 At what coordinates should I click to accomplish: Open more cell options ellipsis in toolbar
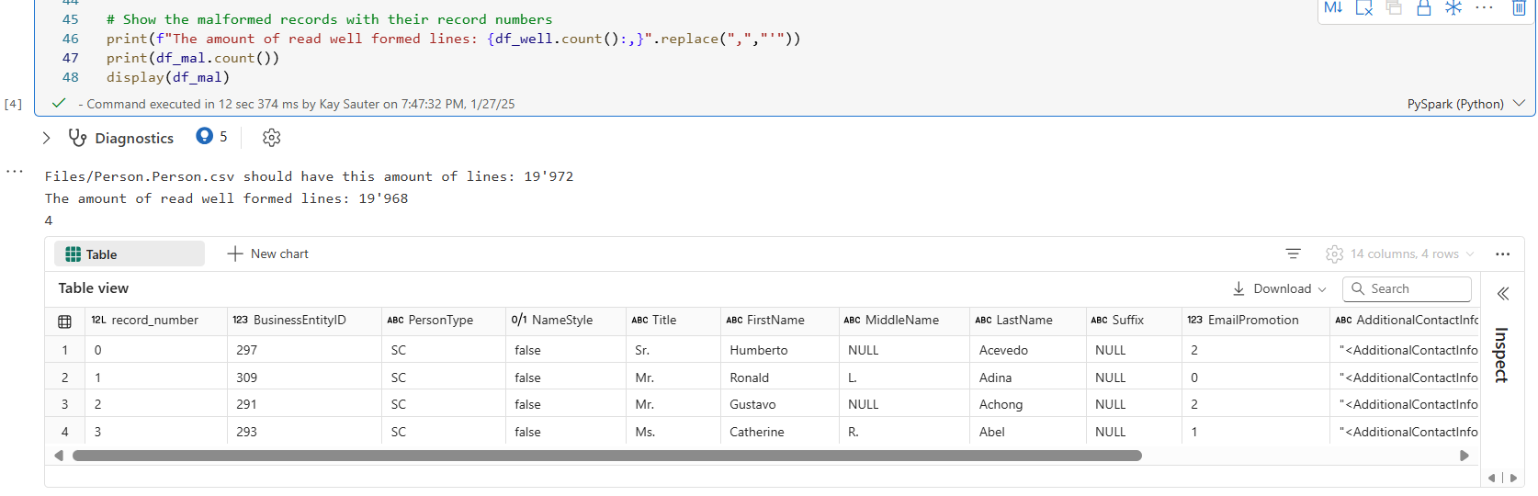[x=1484, y=8]
